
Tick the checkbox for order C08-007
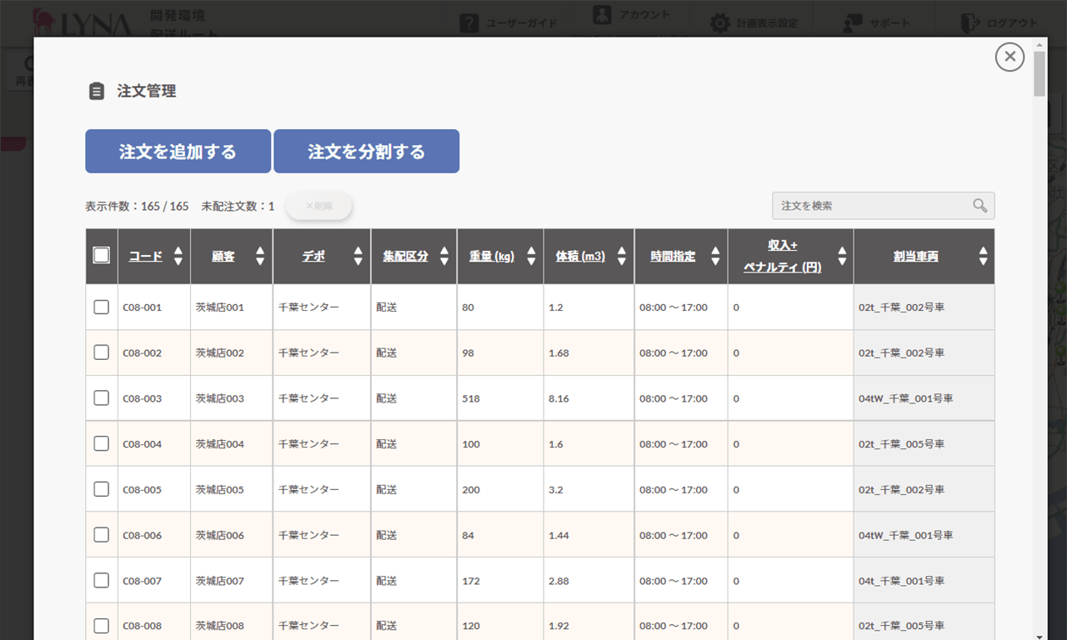102,580
